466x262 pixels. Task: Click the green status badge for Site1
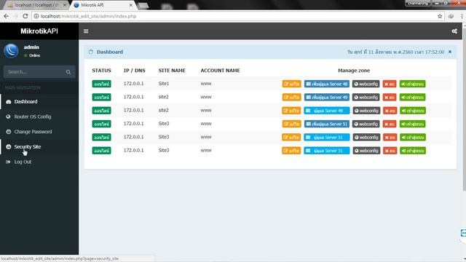point(102,84)
